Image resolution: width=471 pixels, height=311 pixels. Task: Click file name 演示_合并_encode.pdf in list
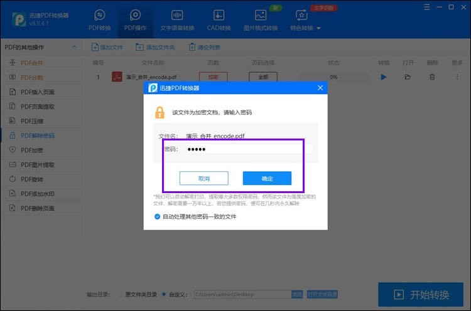click(x=151, y=77)
